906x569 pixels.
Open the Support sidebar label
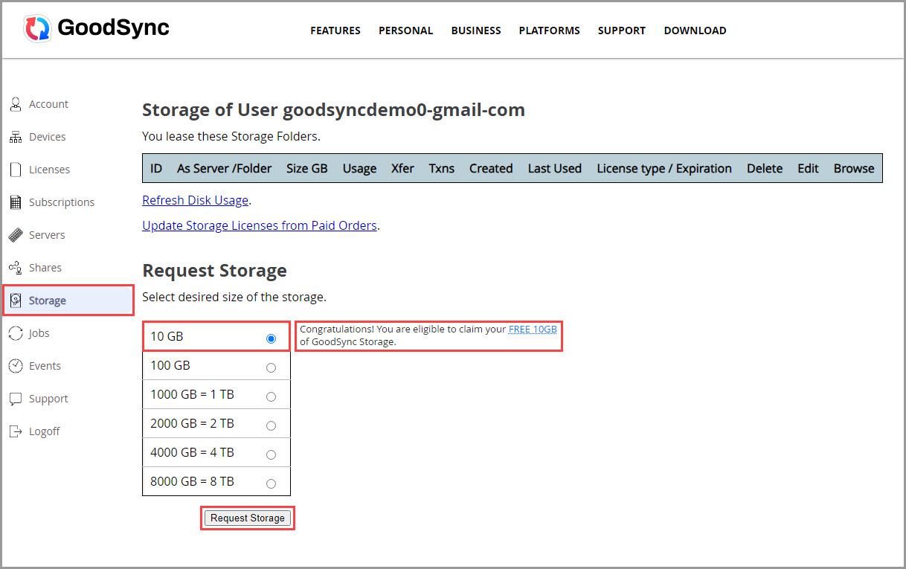48,399
